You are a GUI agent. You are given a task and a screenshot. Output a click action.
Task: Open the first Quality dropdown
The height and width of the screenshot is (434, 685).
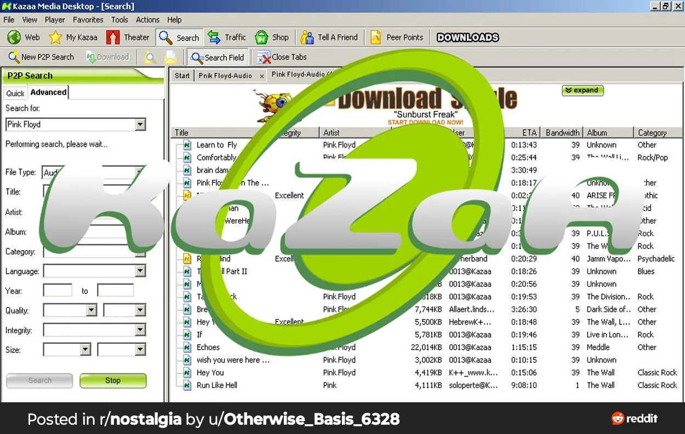click(92, 310)
